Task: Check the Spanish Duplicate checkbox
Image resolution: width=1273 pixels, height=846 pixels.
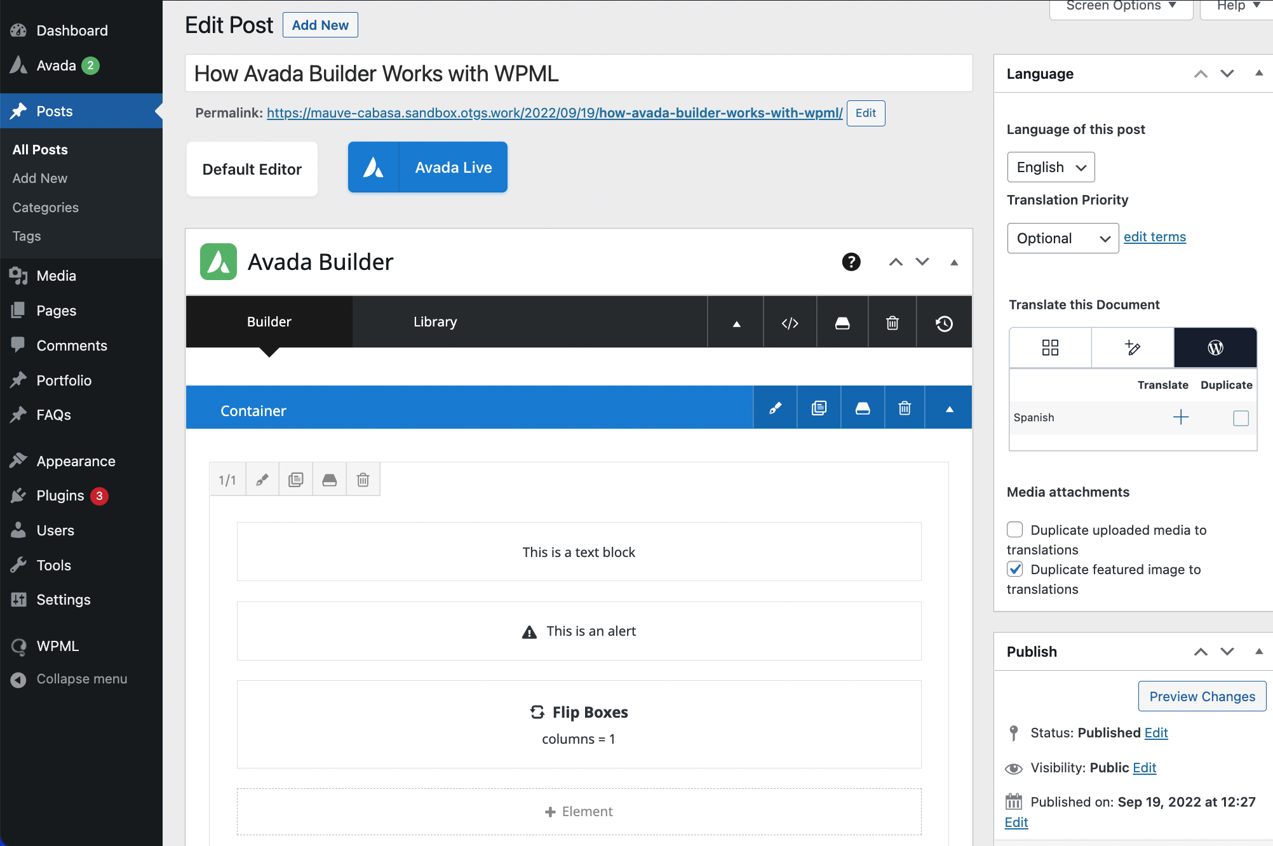Action: 1240,418
